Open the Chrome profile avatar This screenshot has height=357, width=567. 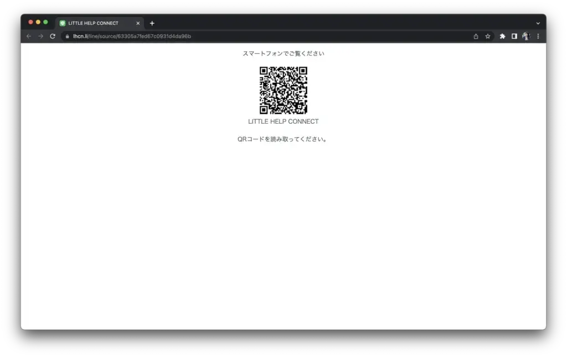point(526,36)
